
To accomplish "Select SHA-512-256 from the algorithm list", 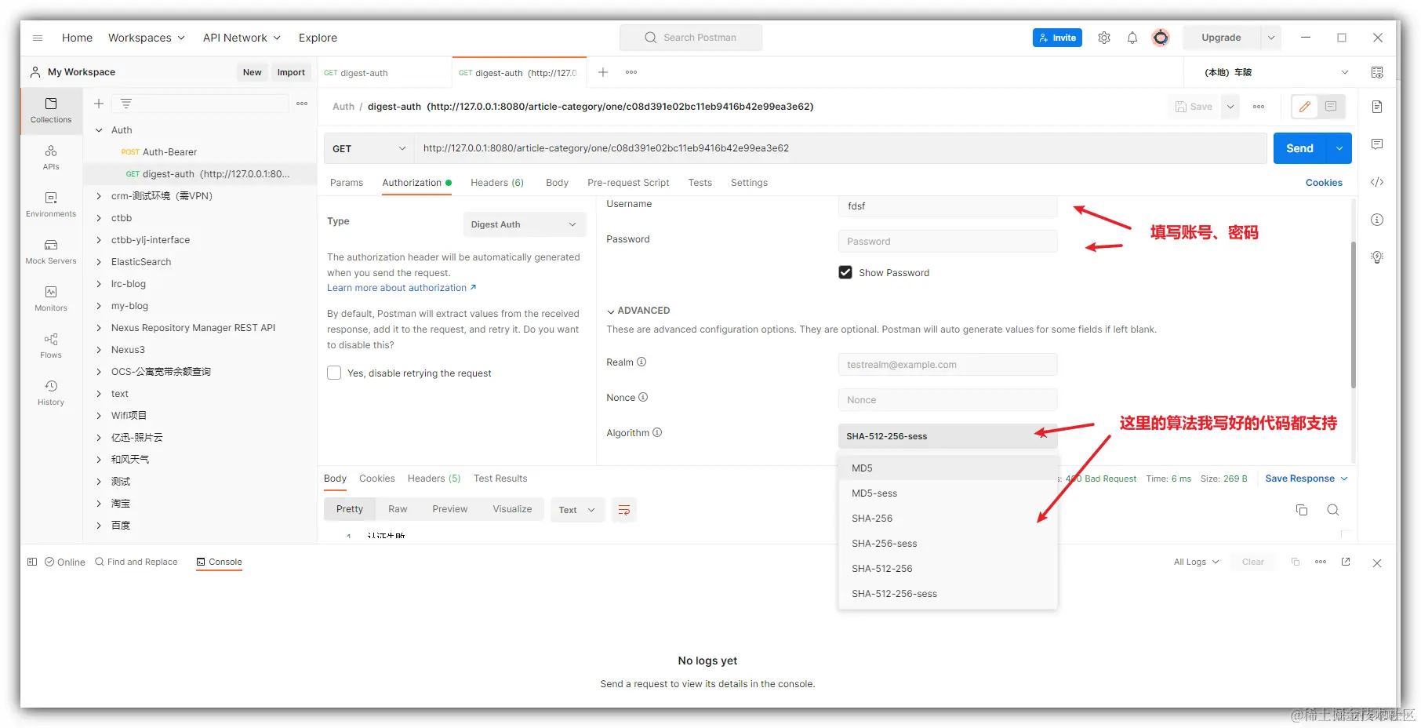I will tap(948, 569).
